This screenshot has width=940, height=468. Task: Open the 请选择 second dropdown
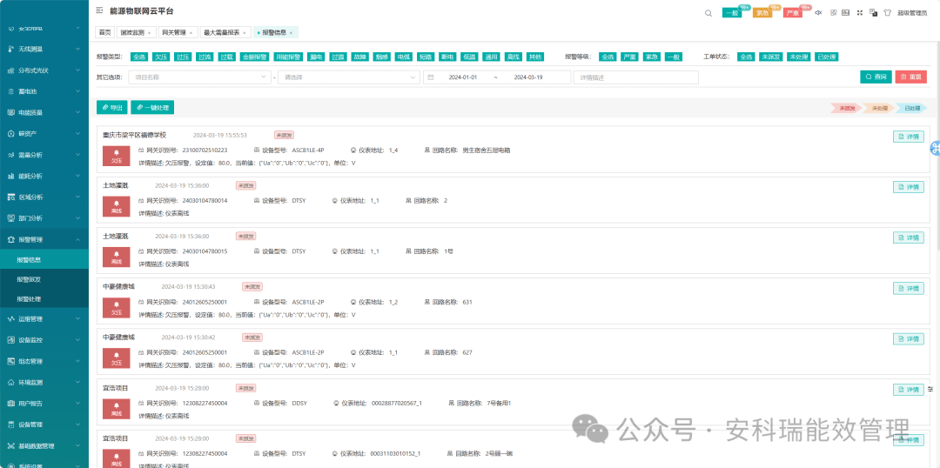coord(349,77)
